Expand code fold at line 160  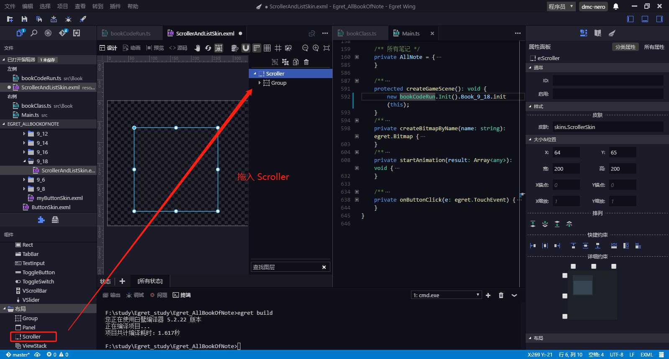click(x=357, y=57)
